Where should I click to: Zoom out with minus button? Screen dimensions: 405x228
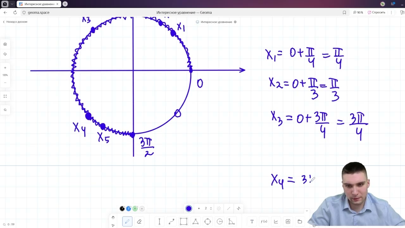coord(5,83)
